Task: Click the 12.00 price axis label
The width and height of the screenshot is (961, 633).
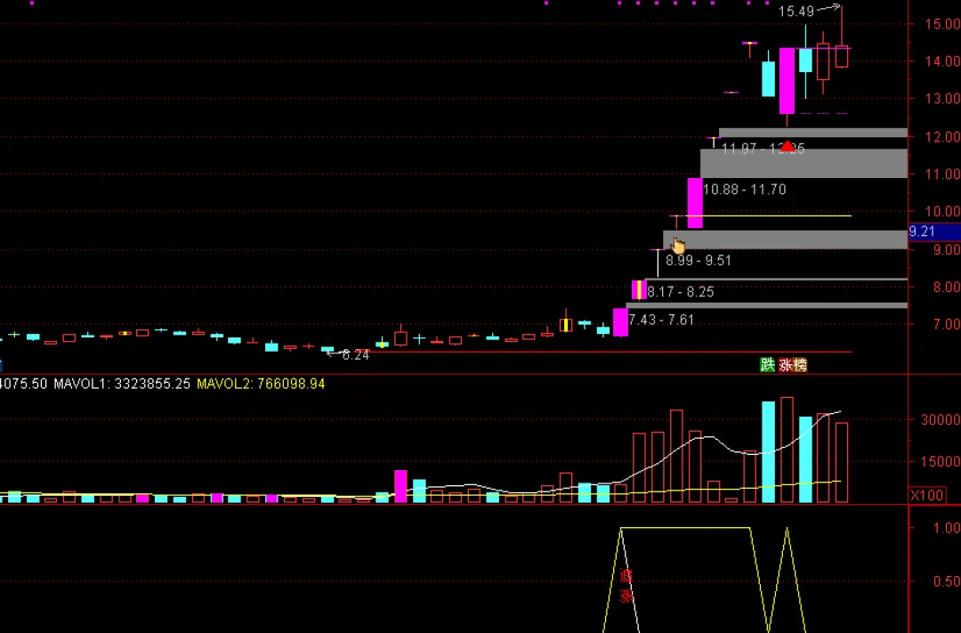Action: 942,137
